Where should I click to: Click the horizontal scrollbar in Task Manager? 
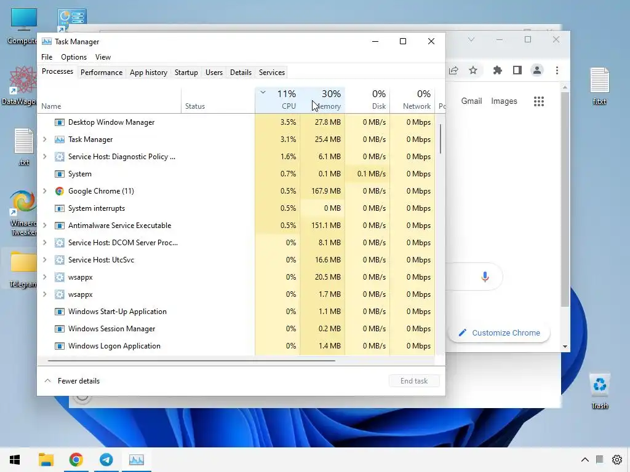(x=191, y=360)
